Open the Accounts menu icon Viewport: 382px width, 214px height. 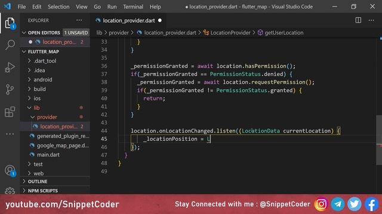tap(10, 171)
